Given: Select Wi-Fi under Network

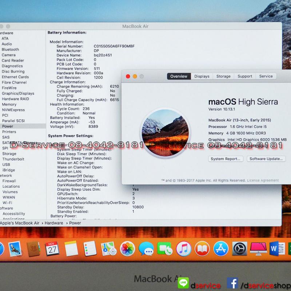Looking at the screenshot, I should click(7, 203).
